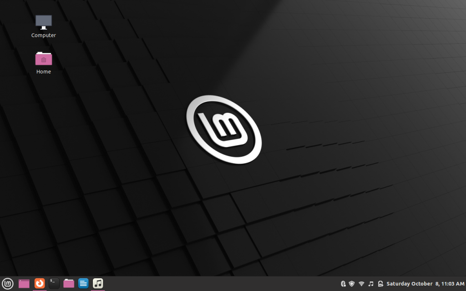
Task: Open the terminal from the taskbar
Action: pos(54,283)
